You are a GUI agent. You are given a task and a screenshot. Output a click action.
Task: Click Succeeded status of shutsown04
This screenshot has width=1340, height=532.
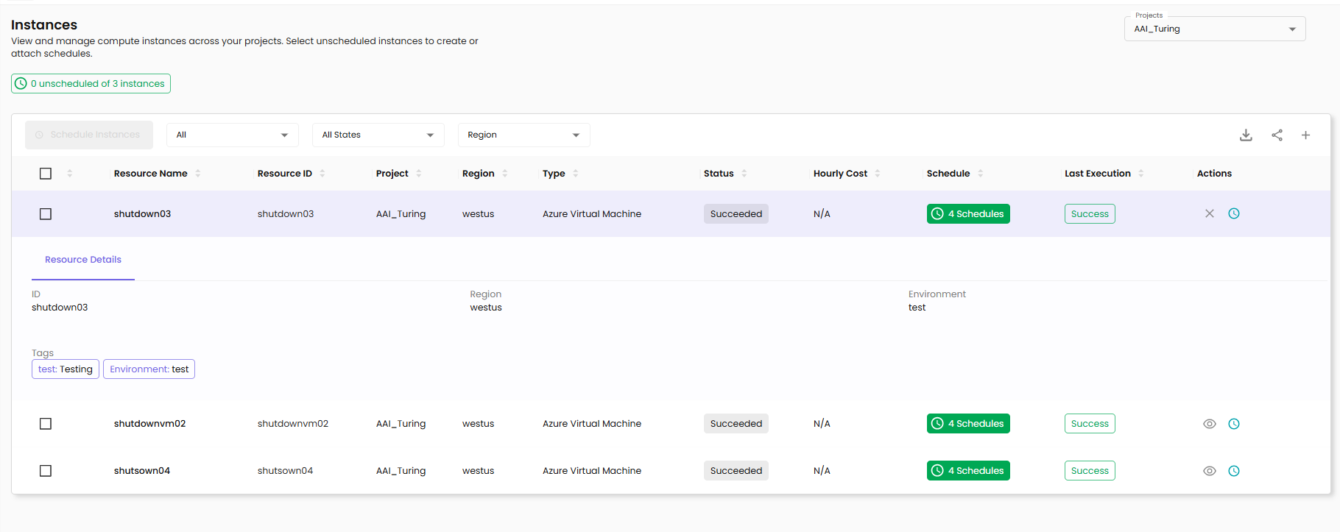pyautogui.click(x=736, y=471)
